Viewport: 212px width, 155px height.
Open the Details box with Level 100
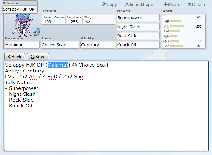(x=78, y=19)
